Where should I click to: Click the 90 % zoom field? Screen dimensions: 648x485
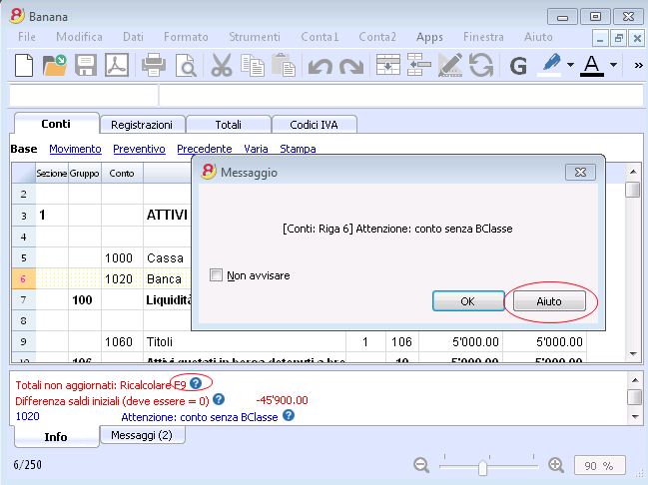(x=599, y=466)
